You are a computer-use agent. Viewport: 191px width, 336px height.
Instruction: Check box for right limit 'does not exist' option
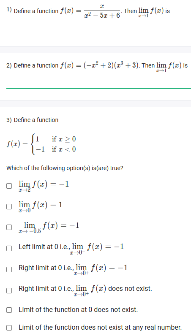(x=9, y=290)
